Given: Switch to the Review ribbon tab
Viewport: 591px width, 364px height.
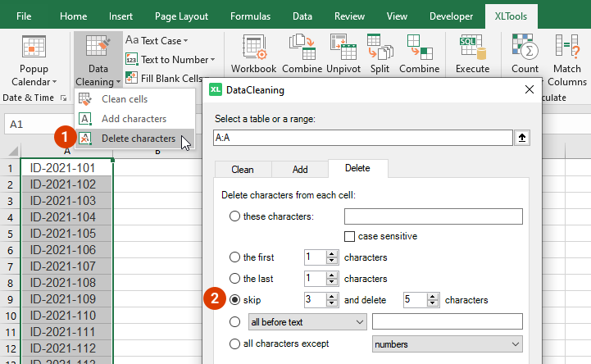Looking at the screenshot, I should [349, 16].
